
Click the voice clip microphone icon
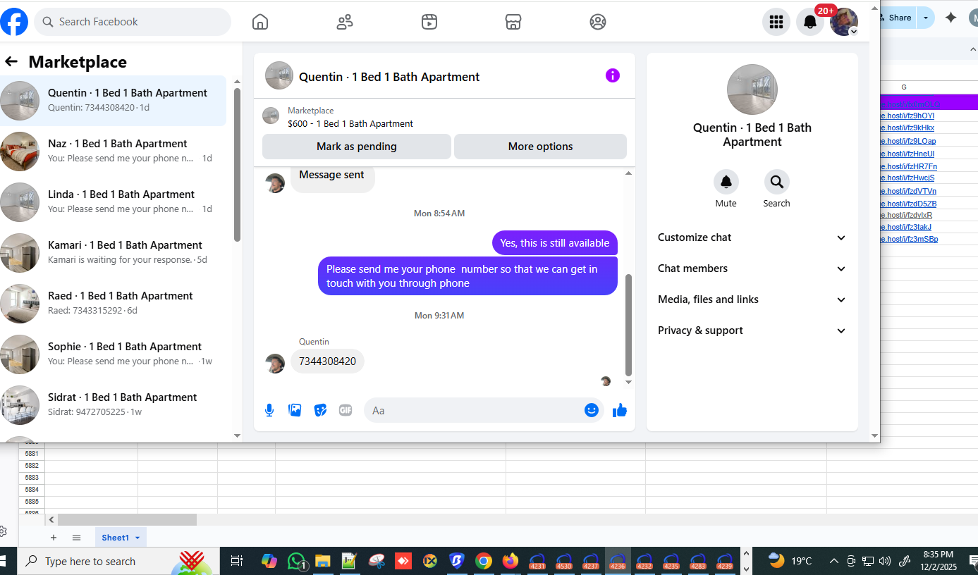tap(269, 410)
